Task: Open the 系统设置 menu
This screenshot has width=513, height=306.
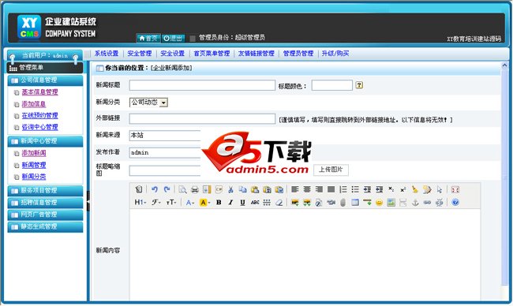Action: pyautogui.click(x=107, y=54)
